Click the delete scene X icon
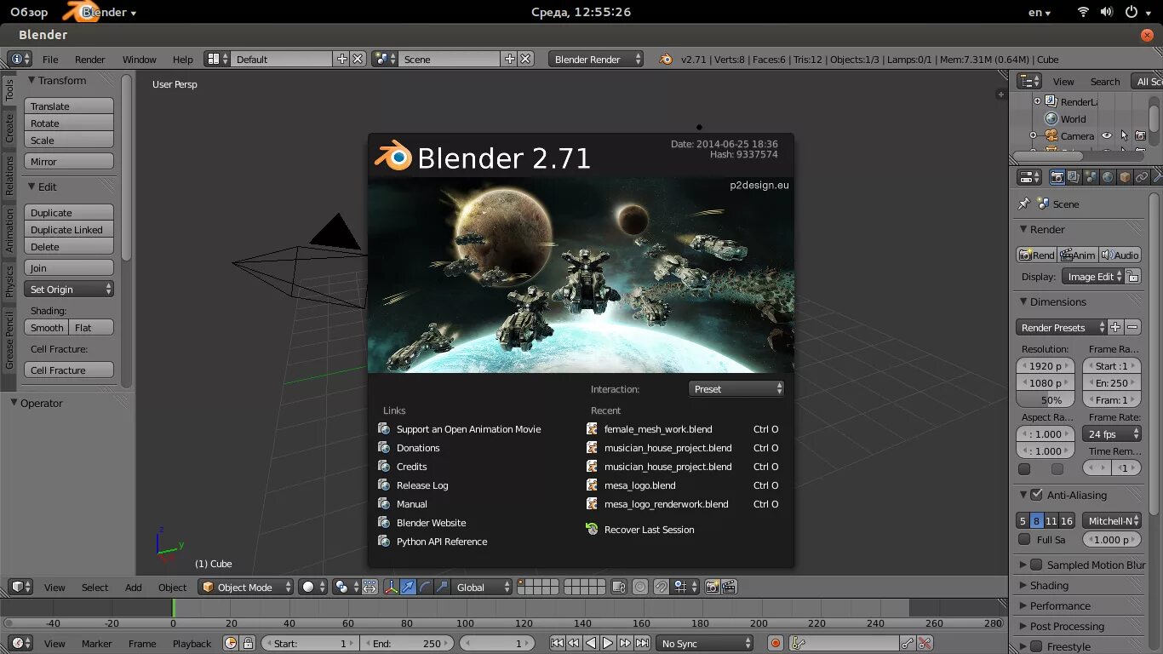The height and width of the screenshot is (654, 1163). click(526, 59)
